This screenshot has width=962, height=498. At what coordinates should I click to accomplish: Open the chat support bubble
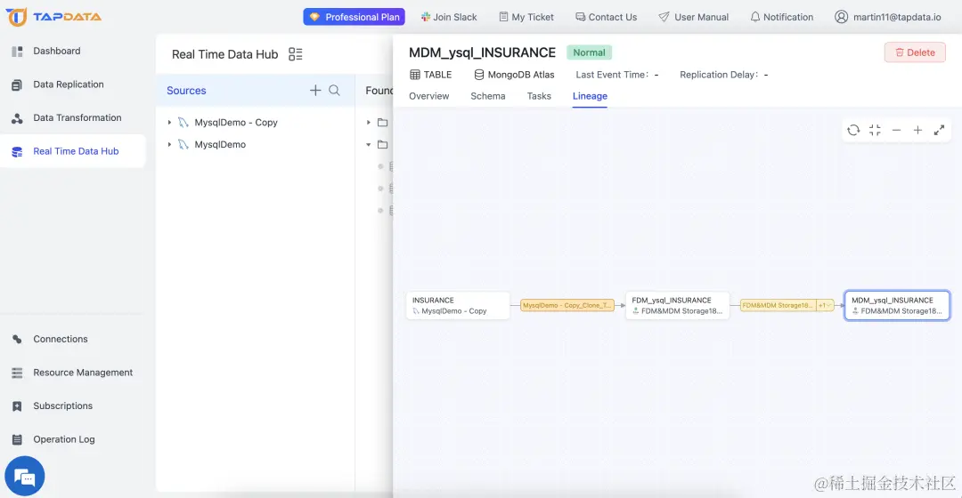[x=25, y=476]
